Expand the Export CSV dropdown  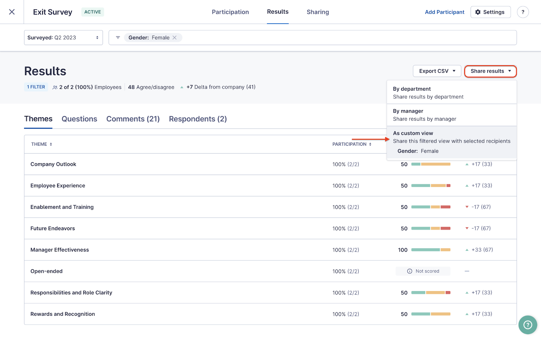pos(437,71)
